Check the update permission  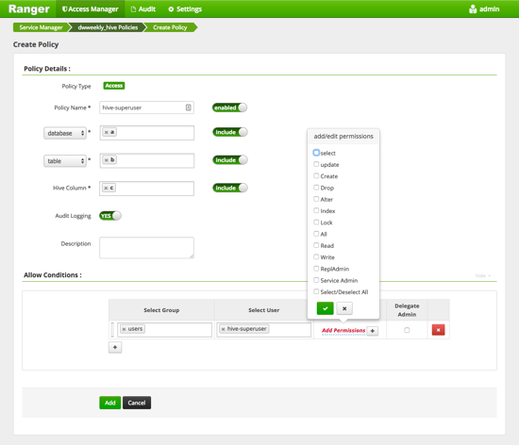coord(316,164)
